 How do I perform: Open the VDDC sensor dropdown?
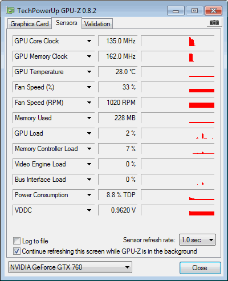click(89, 210)
